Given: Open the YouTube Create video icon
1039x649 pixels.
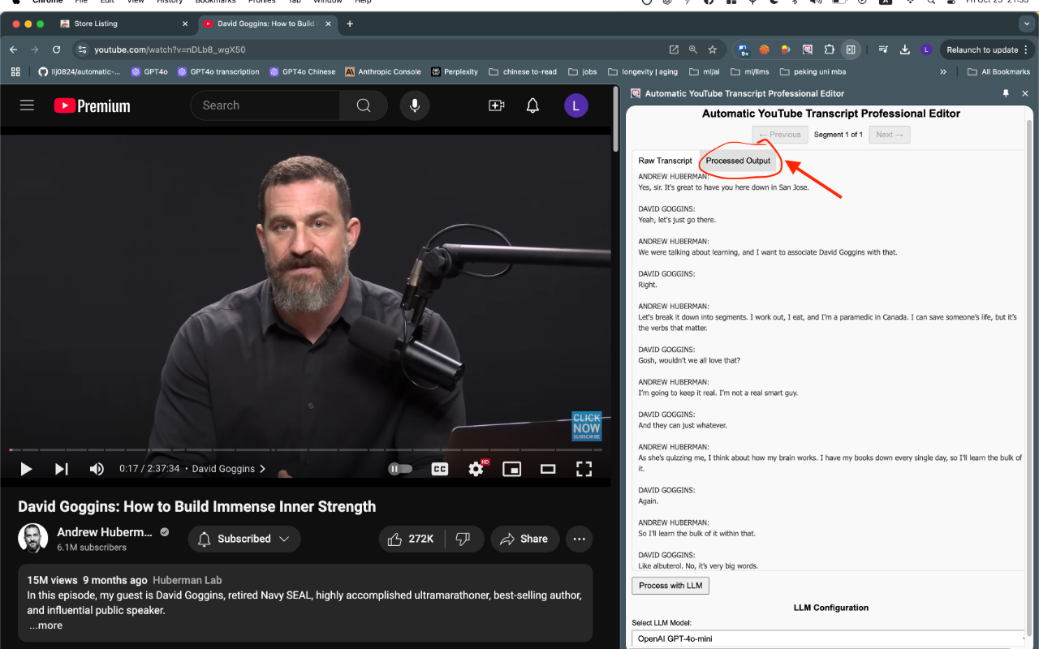Looking at the screenshot, I should click(x=496, y=105).
